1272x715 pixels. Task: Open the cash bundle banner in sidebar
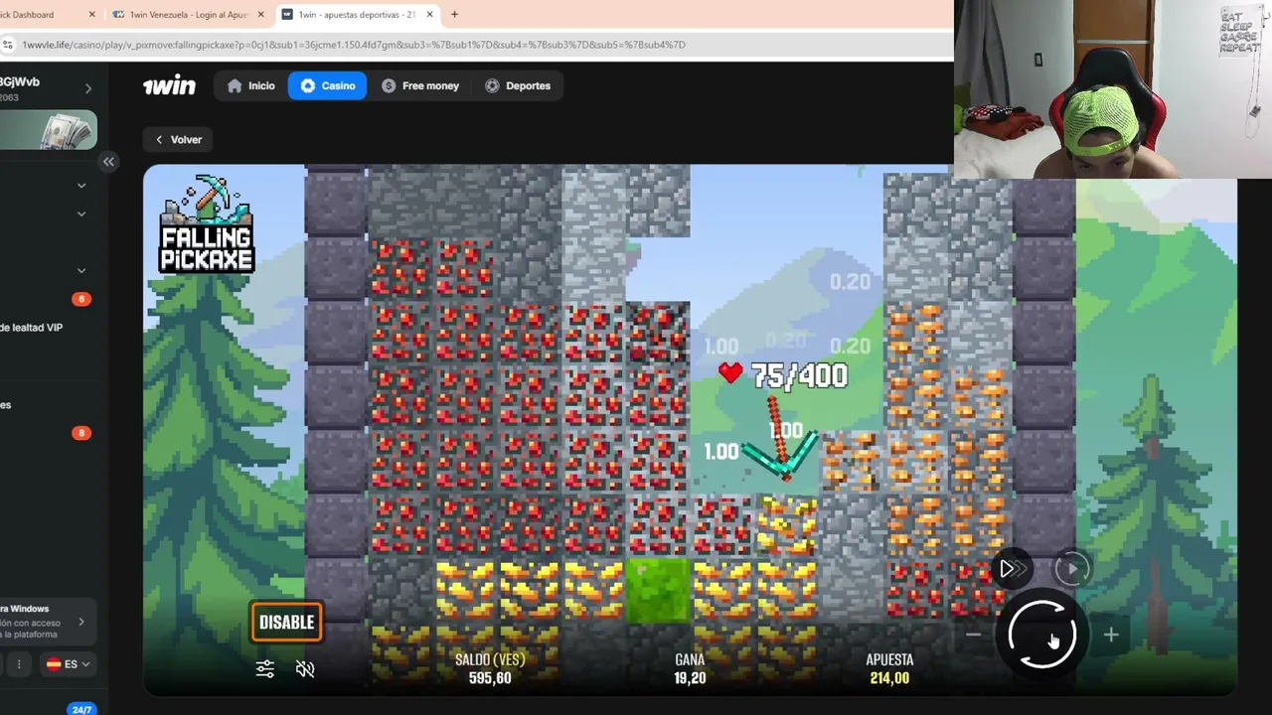coord(49,130)
